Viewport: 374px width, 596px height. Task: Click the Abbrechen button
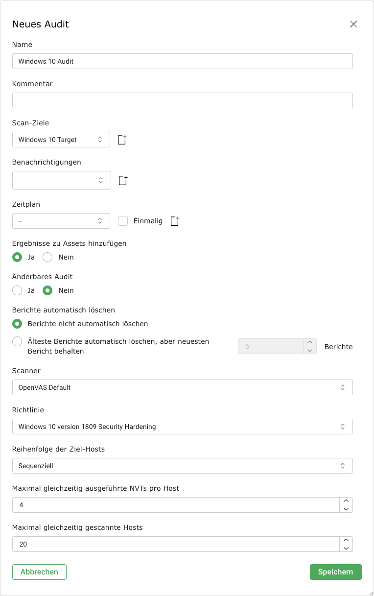pyautogui.click(x=39, y=572)
